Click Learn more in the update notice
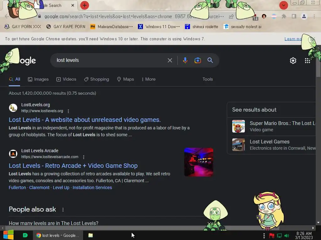The height and width of the screenshot is (240, 321). (293, 39)
